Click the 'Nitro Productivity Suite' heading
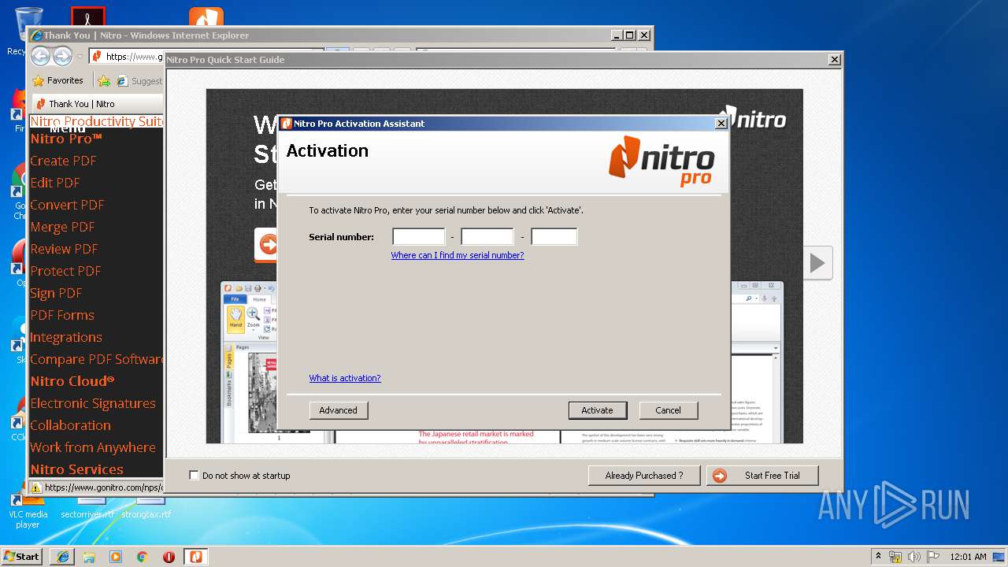The width and height of the screenshot is (1008, 567). 97,121
